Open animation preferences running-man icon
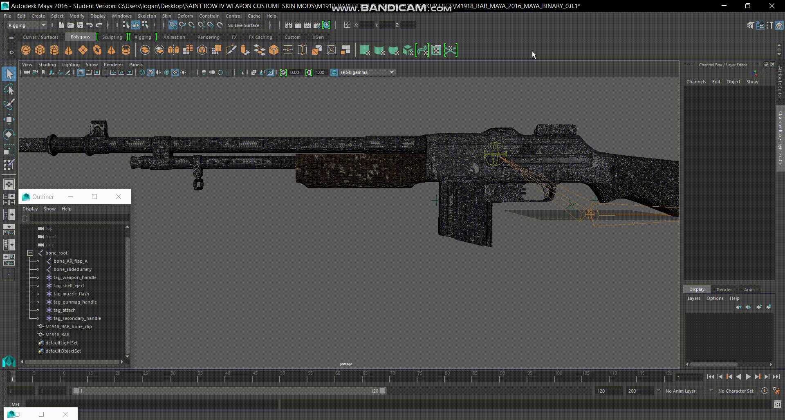The image size is (785, 420). [776, 391]
